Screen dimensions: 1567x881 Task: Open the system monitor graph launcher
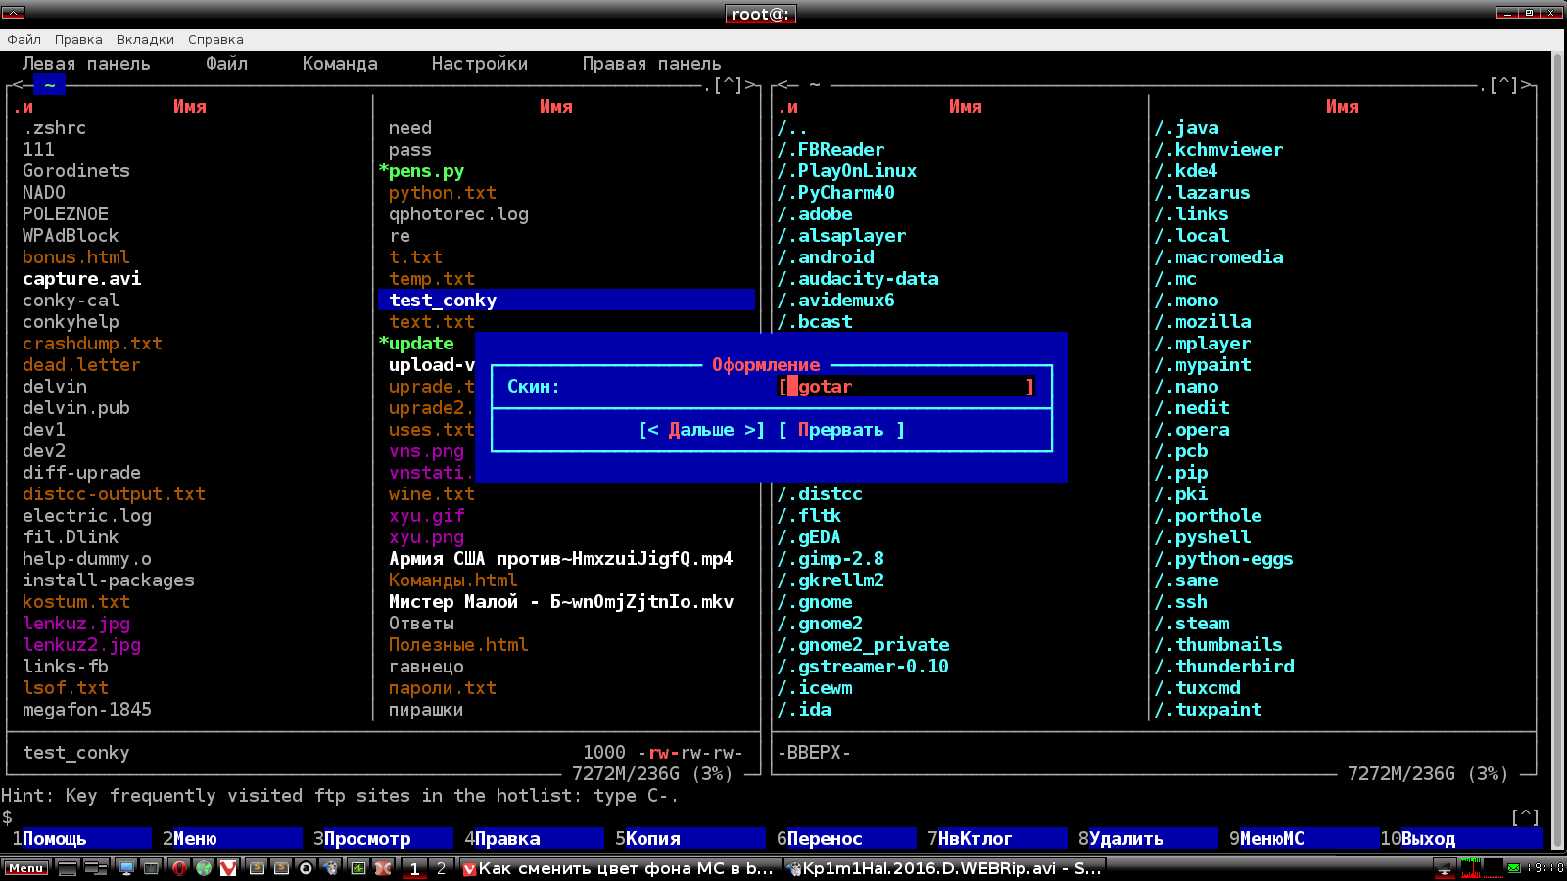pyautogui.click(x=358, y=868)
